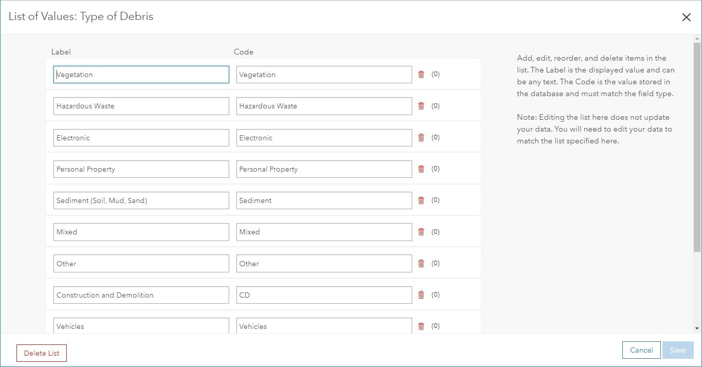Delete the Other list item
The width and height of the screenshot is (702, 367).
tap(421, 263)
